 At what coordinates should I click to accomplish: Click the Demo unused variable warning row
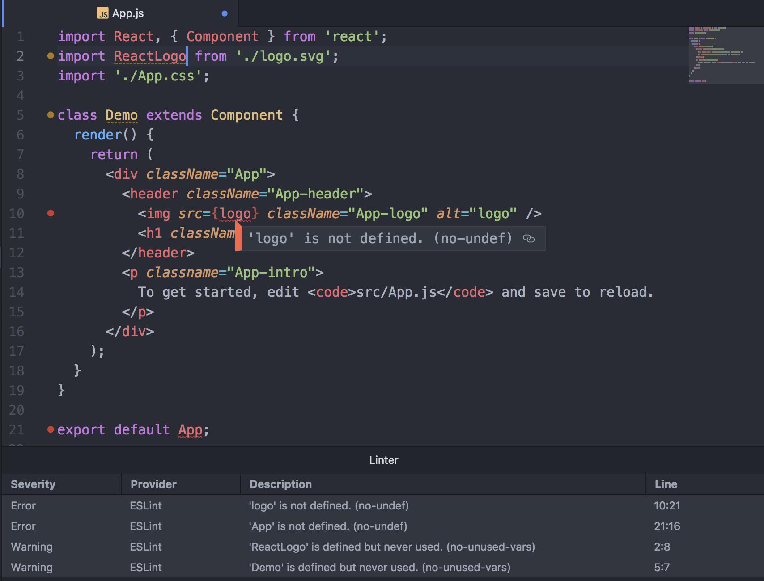point(380,567)
